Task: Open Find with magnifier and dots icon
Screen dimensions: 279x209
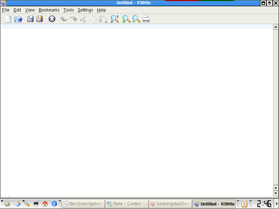Action: pyautogui.click(x=115, y=19)
